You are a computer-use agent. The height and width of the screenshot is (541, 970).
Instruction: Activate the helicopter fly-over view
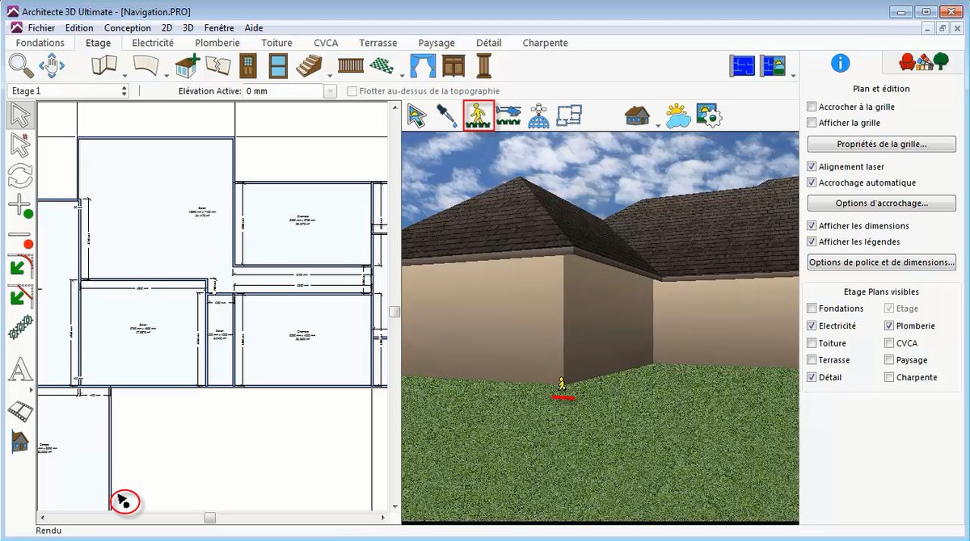pos(508,116)
